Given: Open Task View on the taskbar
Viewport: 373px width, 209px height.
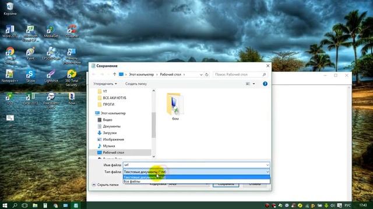Looking at the screenshot, I should click(x=24, y=206).
